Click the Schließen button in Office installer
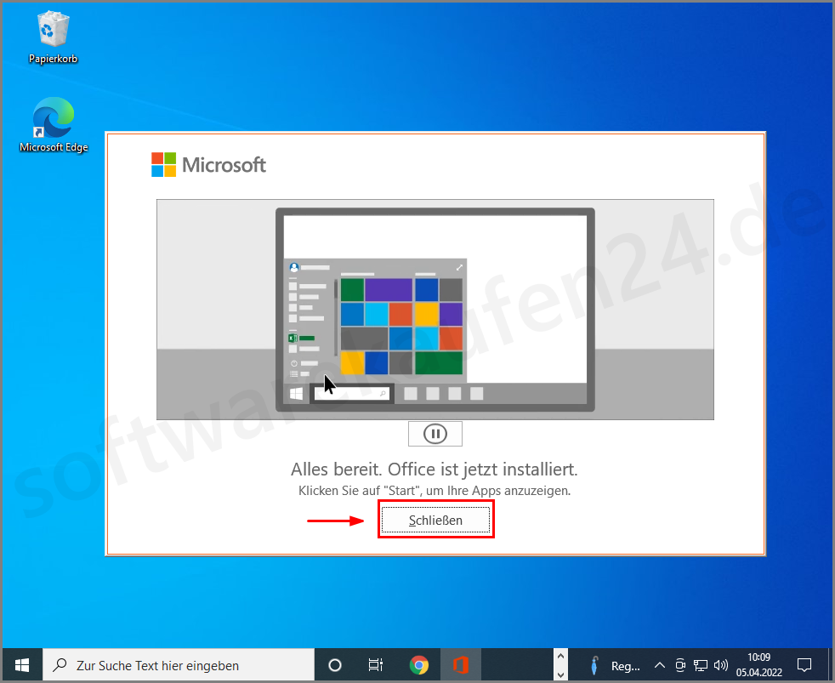This screenshot has height=683, width=835. pyautogui.click(x=435, y=520)
